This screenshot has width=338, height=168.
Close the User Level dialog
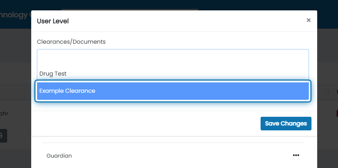pyautogui.click(x=309, y=20)
